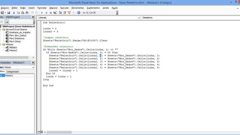The height and width of the screenshot is (135, 240).
Task: Click the 'linha2 = 3' code line
Action: [x=51, y=31]
